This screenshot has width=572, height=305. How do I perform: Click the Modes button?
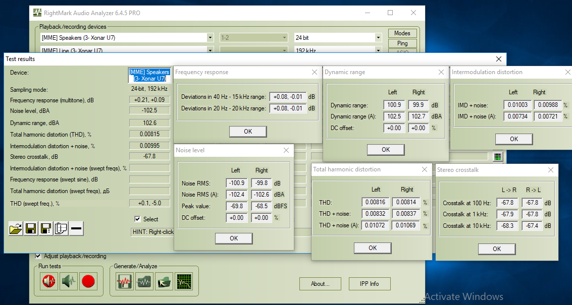[402, 33]
